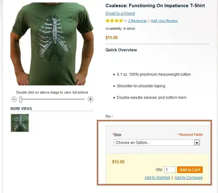This screenshot has width=218, height=193.
Task: Open the 2 Review(s) link
Action: pos(138,21)
